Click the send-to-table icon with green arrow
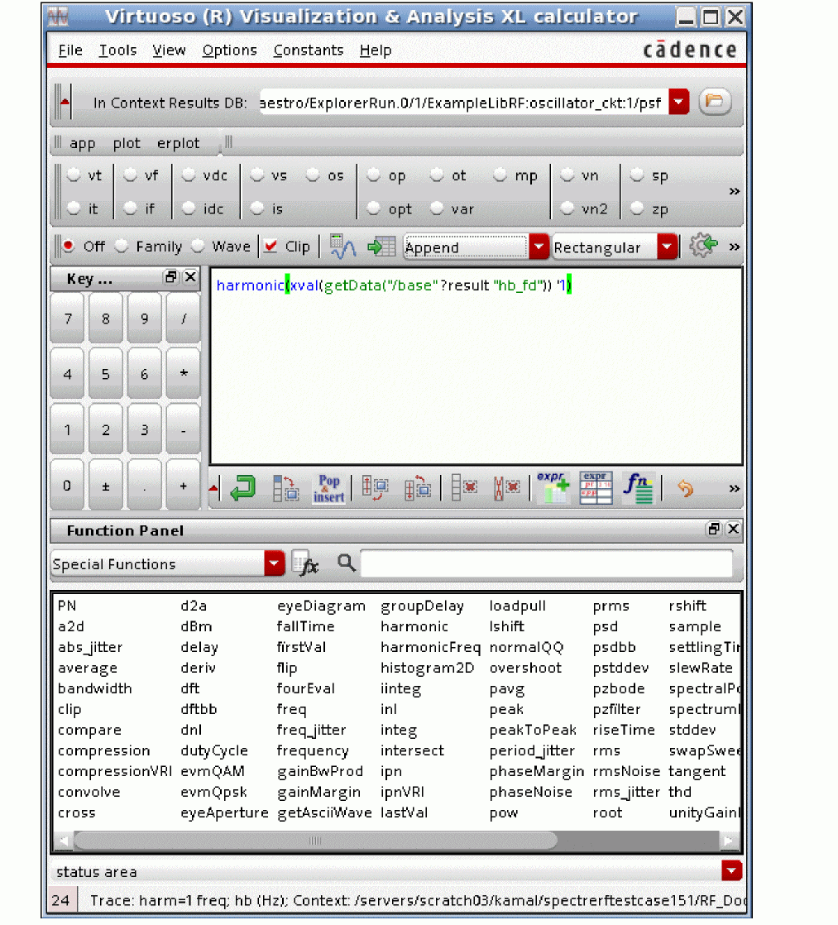This screenshot has height=925, width=838. (381, 247)
